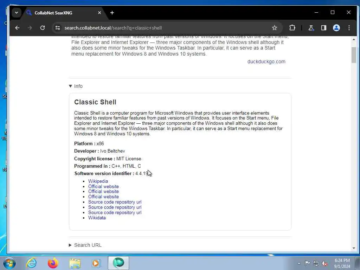Show hidden system tray icons
This screenshot has height=270, width=360.
coord(299,264)
